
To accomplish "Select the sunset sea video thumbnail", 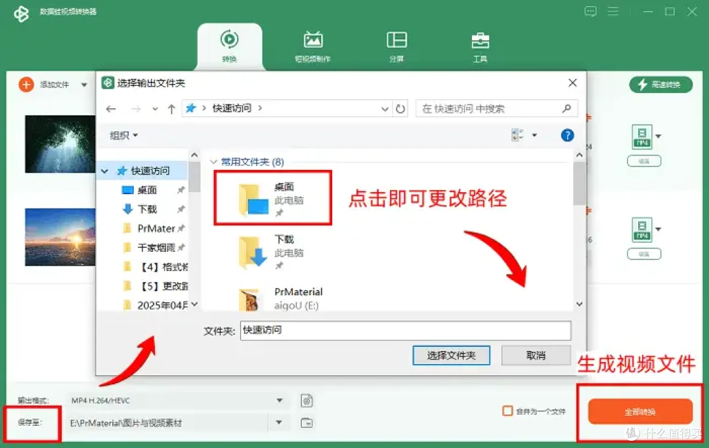I will 60,237.
